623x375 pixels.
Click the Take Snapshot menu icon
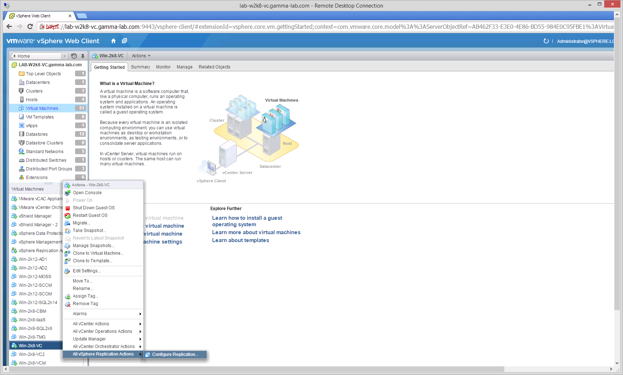pos(67,231)
